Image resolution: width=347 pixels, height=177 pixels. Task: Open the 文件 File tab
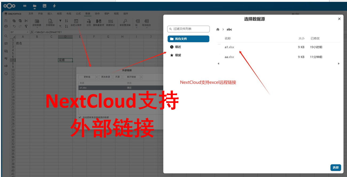point(31,14)
